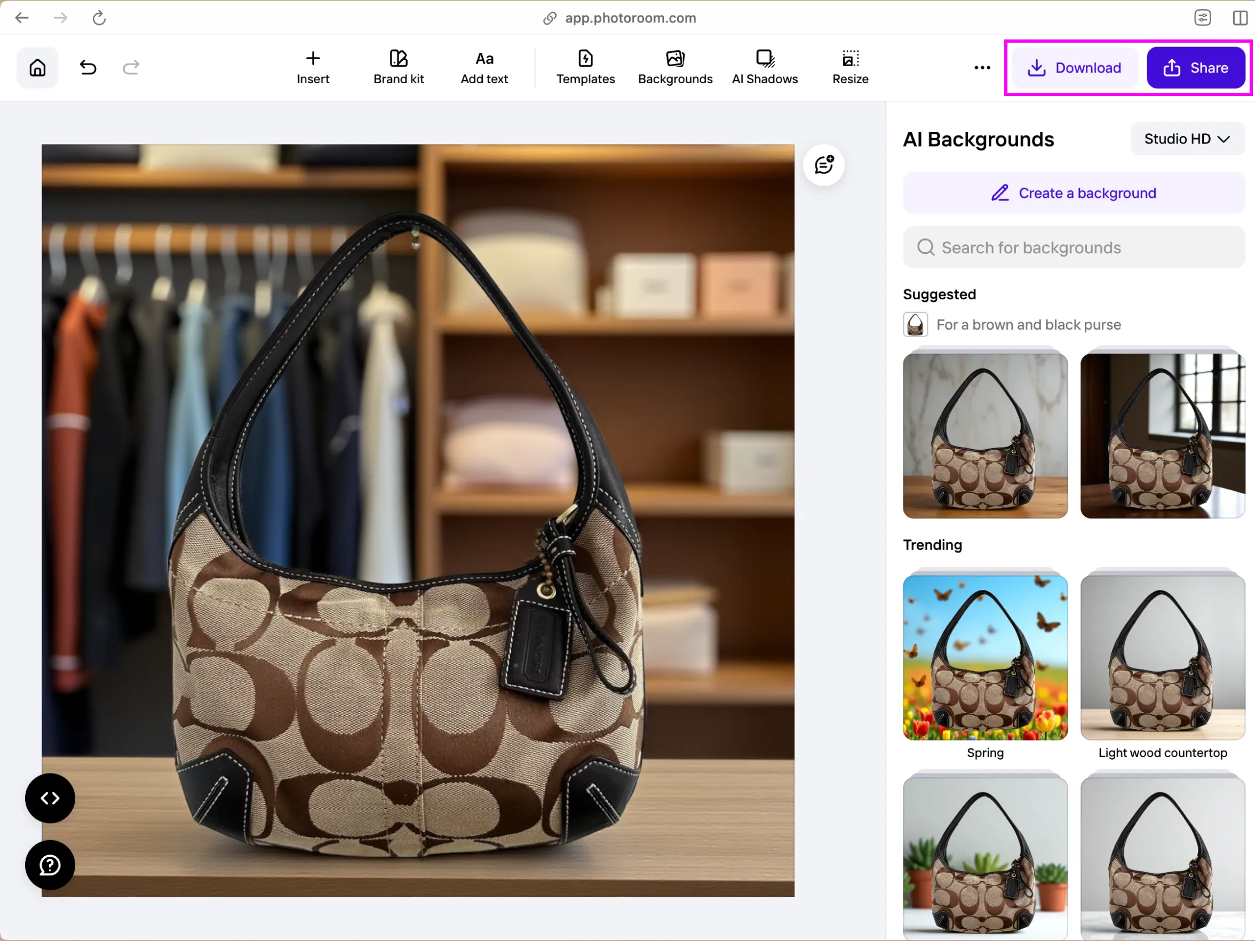Undo the last edit
Image resolution: width=1255 pixels, height=941 pixels.
88,68
